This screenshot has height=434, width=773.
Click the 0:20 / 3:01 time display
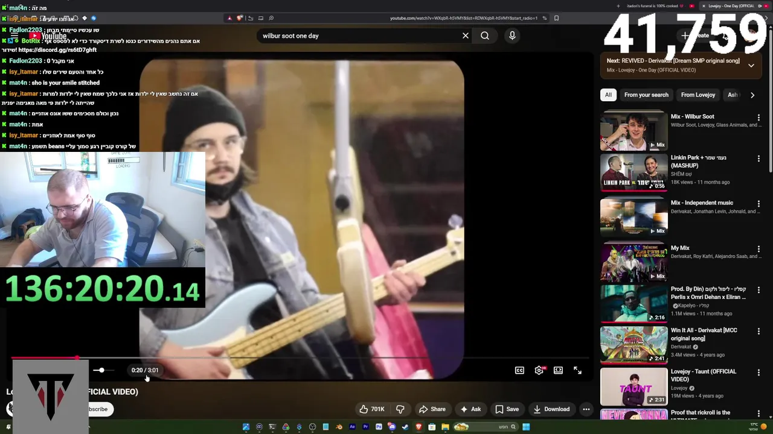point(145,370)
